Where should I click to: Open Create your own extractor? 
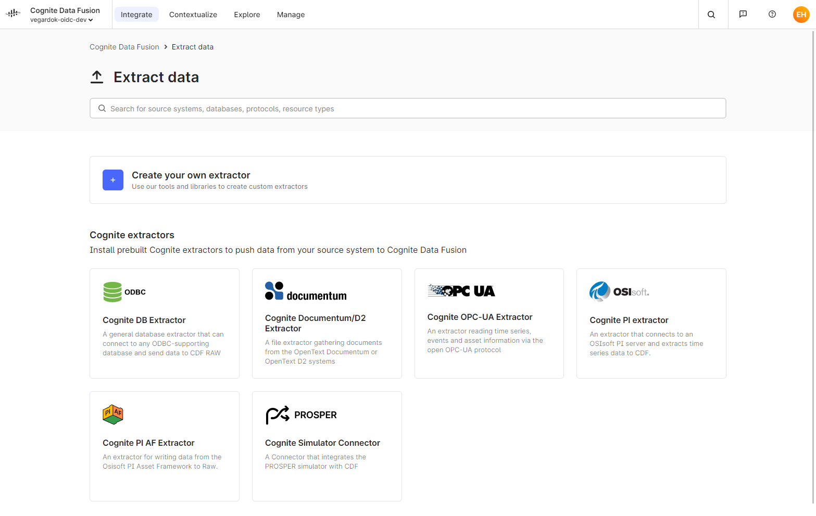[x=408, y=180]
